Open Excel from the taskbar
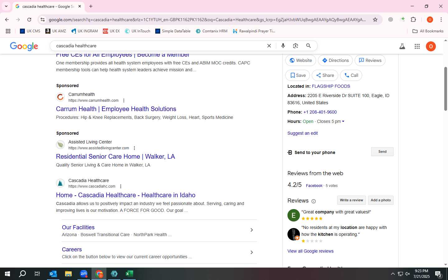Viewport: 448px width, 280px height. 129,274
